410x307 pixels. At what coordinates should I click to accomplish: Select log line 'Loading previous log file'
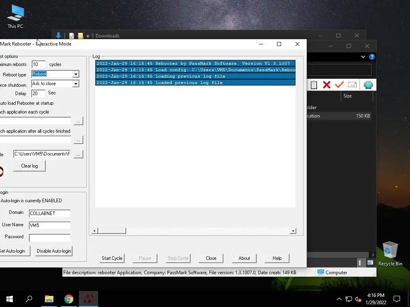tap(195, 76)
